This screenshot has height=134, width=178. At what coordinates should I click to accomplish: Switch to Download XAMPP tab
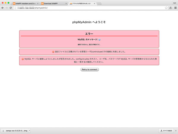pyautogui.click(x=53, y=4)
